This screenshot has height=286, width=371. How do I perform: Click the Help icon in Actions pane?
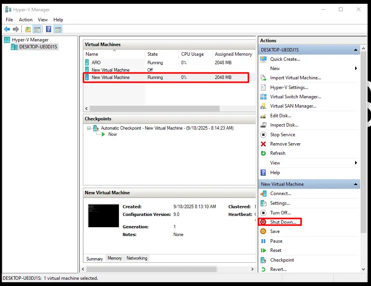263,173
